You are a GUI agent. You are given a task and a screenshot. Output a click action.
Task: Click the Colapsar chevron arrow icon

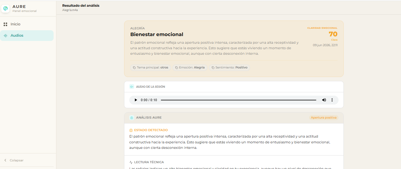(x=5, y=160)
